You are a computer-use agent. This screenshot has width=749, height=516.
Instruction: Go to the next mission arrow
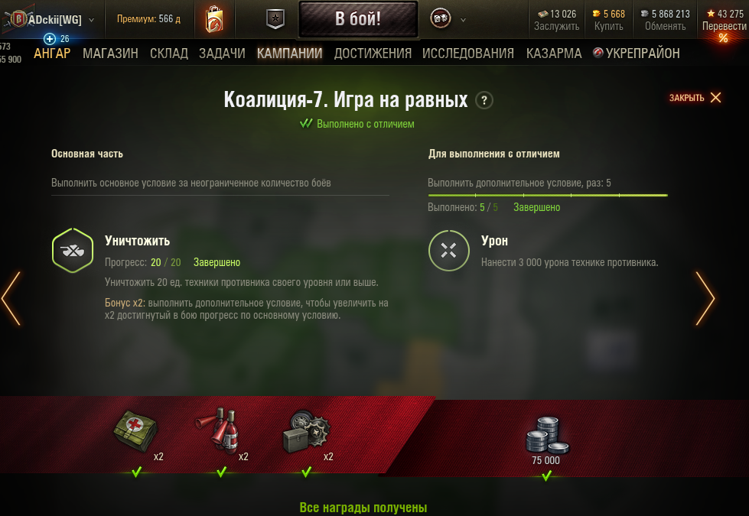[x=705, y=298]
